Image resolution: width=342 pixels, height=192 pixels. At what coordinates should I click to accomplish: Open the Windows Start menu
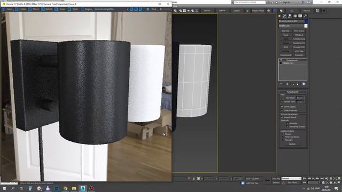[x=4, y=188]
